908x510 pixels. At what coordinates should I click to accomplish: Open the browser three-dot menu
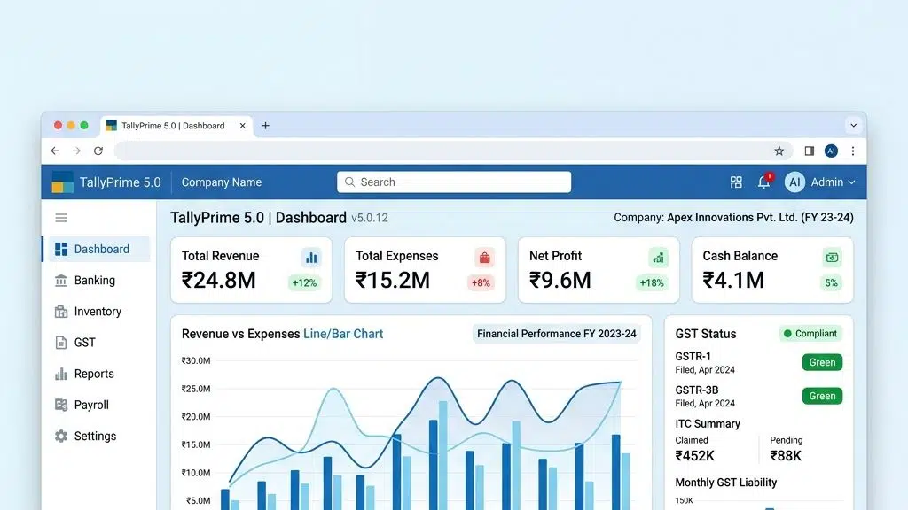(x=853, y=151)
